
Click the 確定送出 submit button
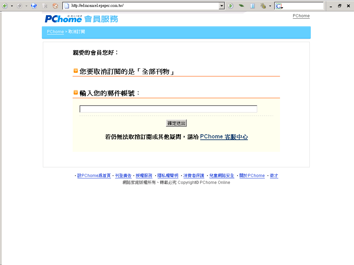[x=176, y=123]
